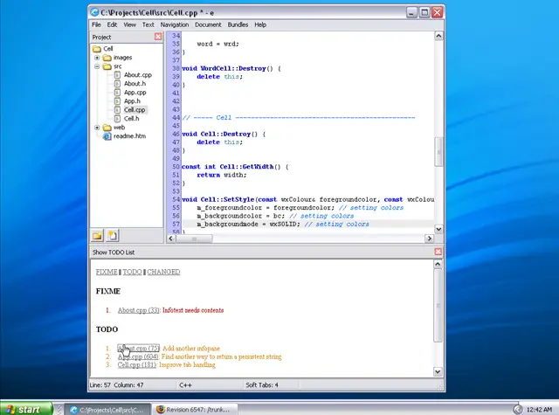Image resolution: width=559 pixels, height=415 pixels.
Task: Click the readme.htm web page icon
Action: tap(107, 135)
